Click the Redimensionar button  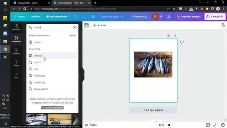[x=57, y=17]
